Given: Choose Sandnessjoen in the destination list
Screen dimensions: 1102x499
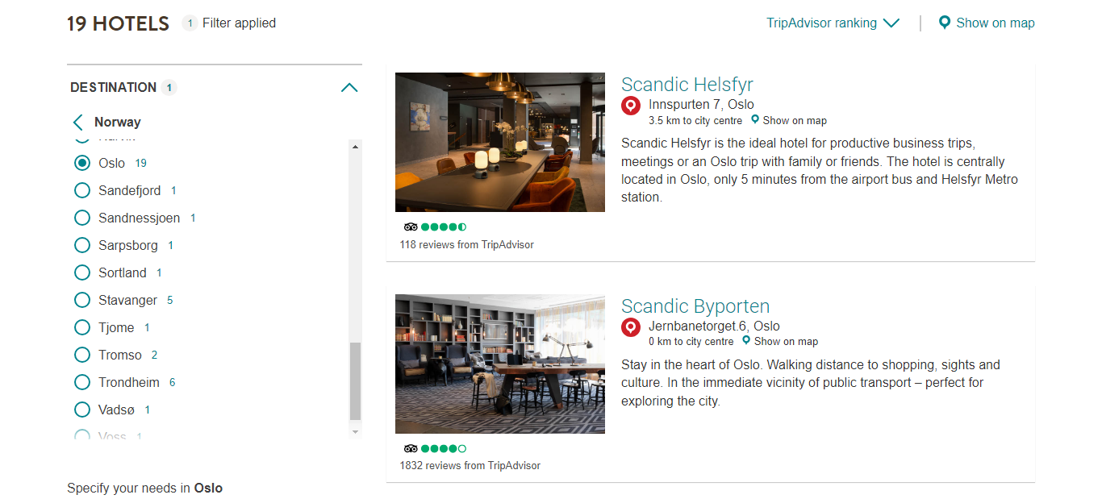Looking at the screenshot, I should (81, 218).
